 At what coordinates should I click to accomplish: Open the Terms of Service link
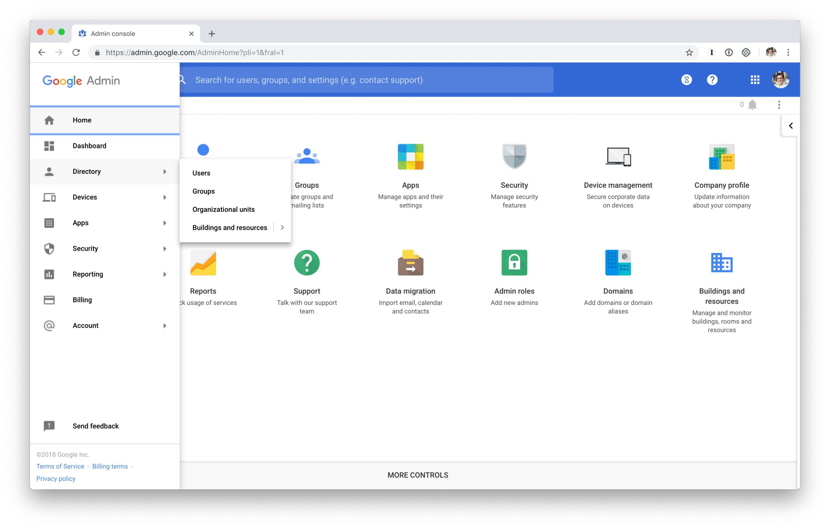click(x=60, y=466)
